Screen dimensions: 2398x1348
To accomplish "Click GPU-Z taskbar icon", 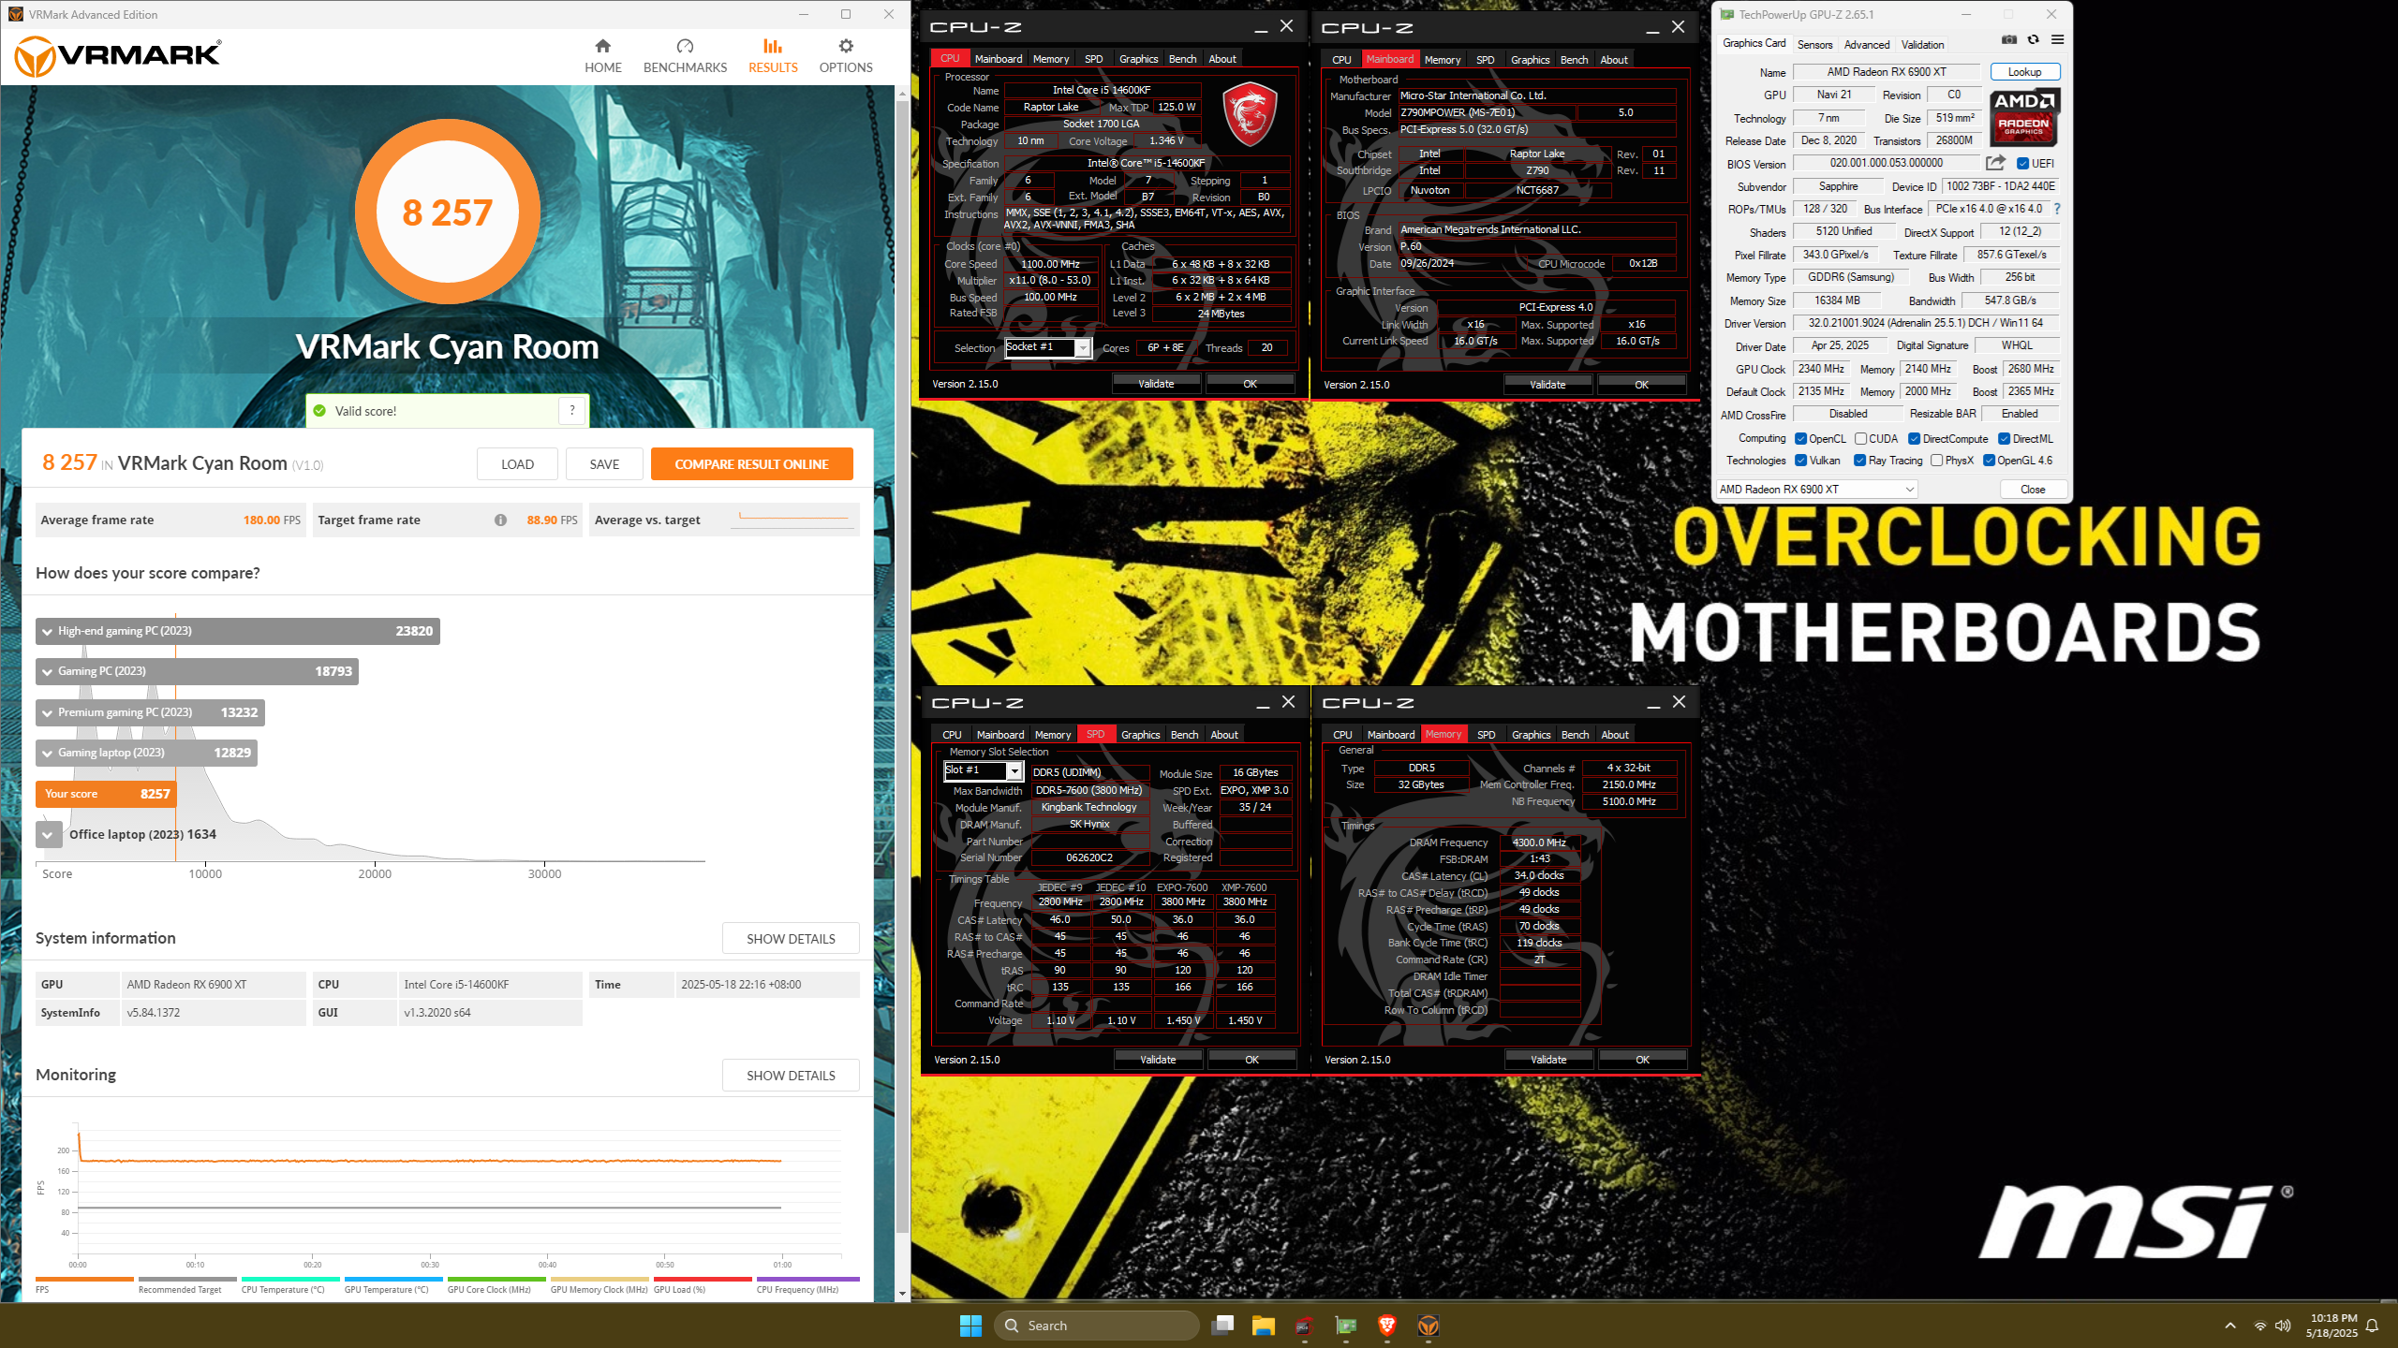I will pos(1346,1326).
